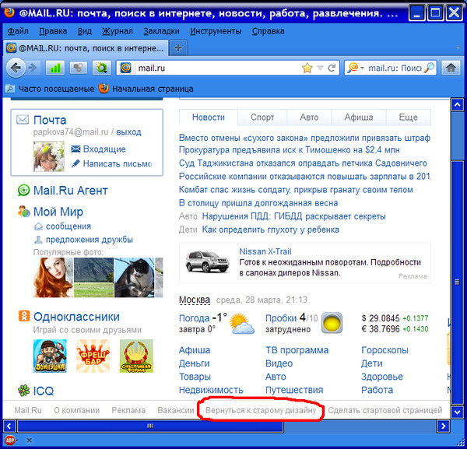The image size is (467, 449).
Task: Click the Mail.Ru Agent green @ icon
Action: pos(23,190)
